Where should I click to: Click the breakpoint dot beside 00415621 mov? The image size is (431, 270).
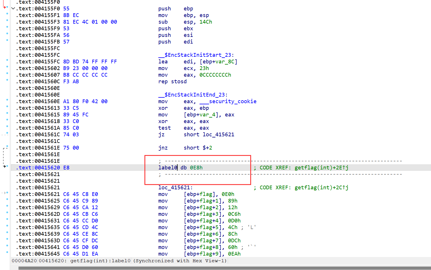[7, 192]
